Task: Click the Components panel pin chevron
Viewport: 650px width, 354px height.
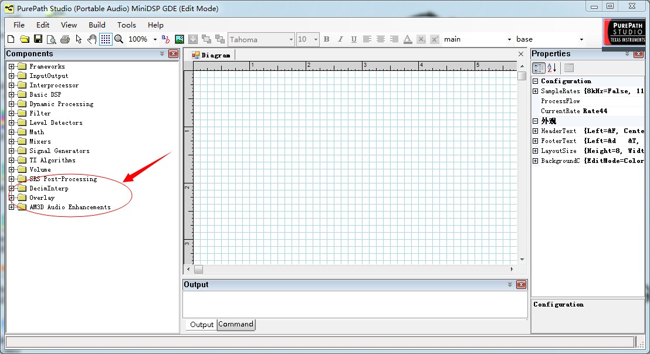Action: pyautogui.click(x=162, y=54)
